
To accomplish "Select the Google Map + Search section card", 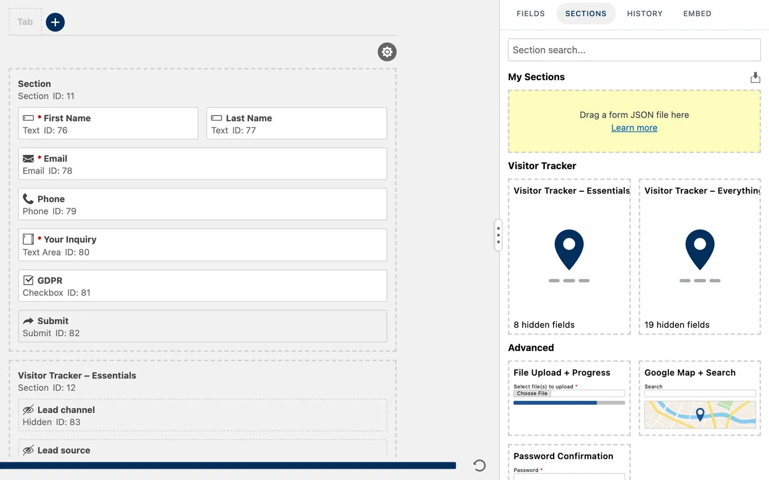I will pyautogui.click(x=700, y=398).
